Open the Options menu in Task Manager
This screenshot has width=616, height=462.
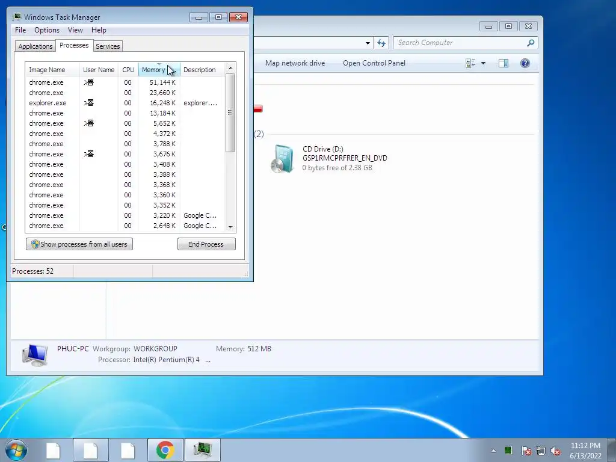[47, 30]
